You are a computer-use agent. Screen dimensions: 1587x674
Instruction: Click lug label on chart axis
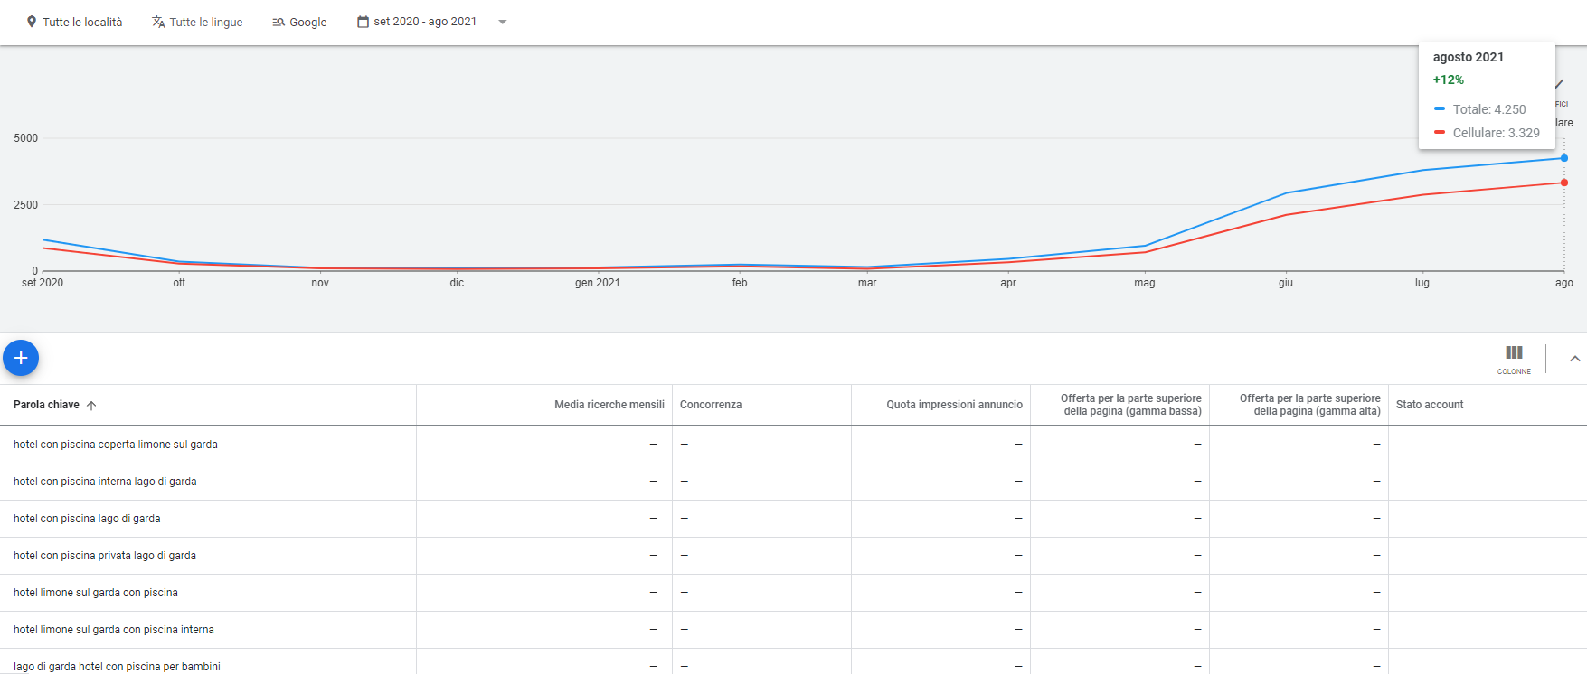pos(1422,283)
